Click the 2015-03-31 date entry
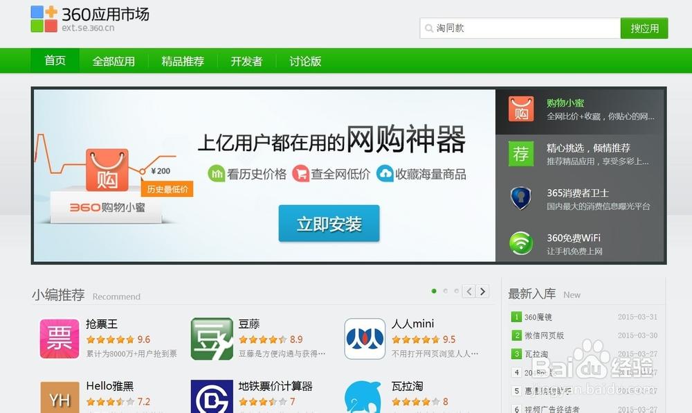Image resolution: width=692 pixels, height=413 pixels. click(x=637, y=317)
